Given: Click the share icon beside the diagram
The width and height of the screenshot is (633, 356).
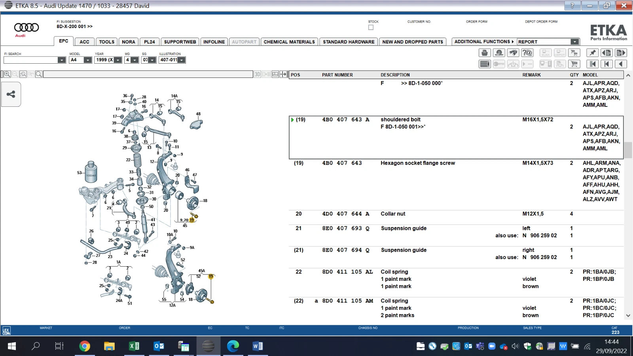Looking at the screenshot, I should point(11,94).
